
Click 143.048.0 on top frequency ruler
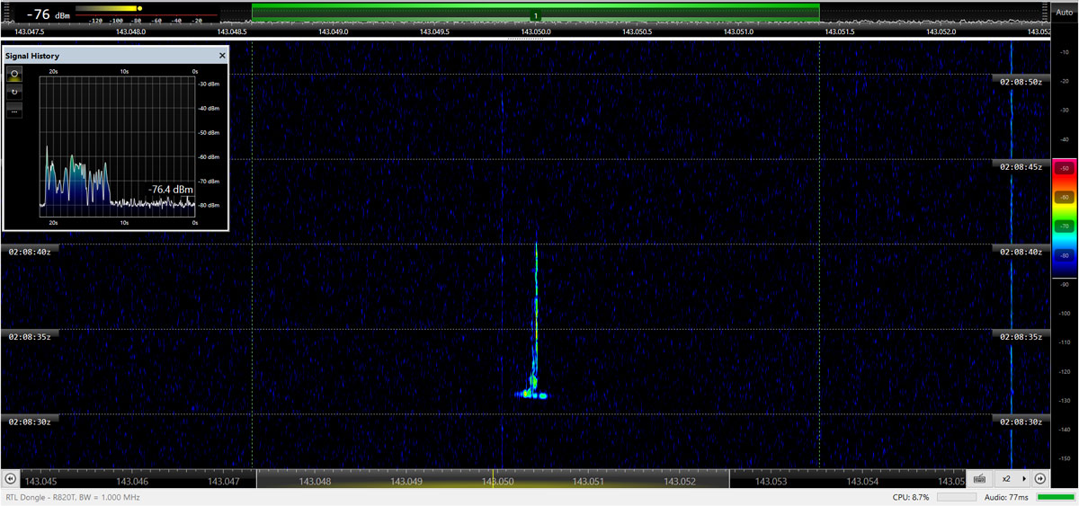click(130, 31)
